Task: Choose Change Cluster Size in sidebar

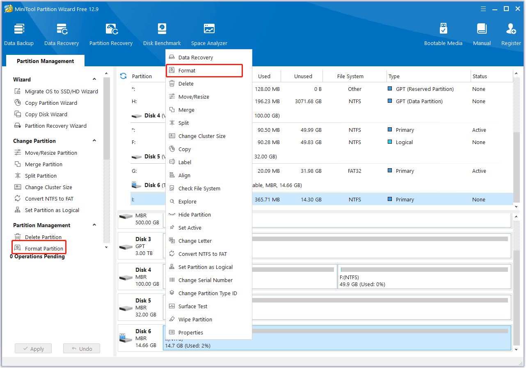Action: click(43, 187)
